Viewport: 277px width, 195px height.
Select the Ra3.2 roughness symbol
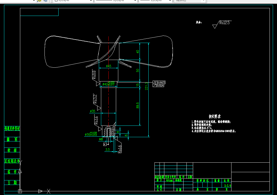point(96,102)
